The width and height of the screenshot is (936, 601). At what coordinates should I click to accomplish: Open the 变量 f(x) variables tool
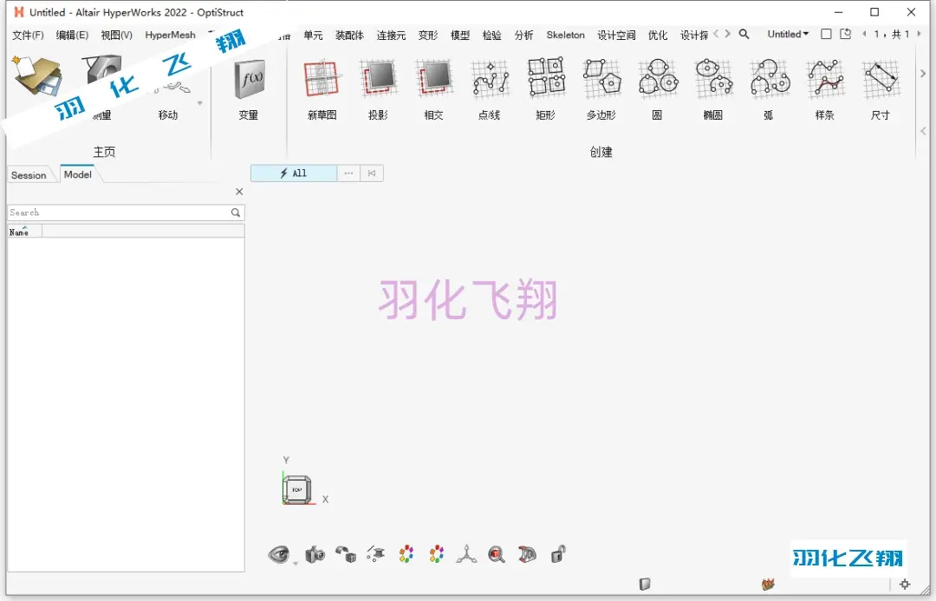(x=249, y=88)
